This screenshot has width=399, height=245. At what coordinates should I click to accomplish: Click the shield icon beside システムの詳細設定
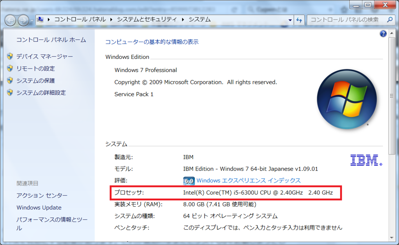(10, 92)
